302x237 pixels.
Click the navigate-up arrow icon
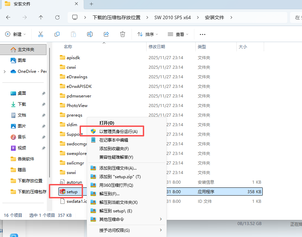41,17
